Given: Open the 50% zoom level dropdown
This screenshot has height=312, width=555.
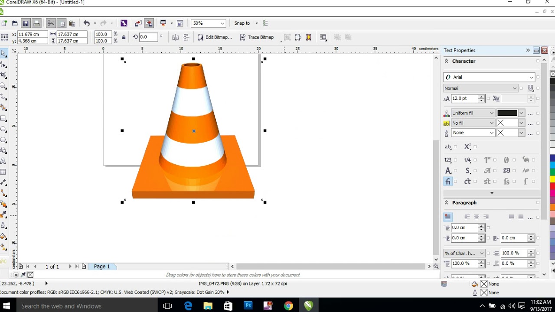Looking at the screenshot, I should pyautogui.click(x=222, y=23).
